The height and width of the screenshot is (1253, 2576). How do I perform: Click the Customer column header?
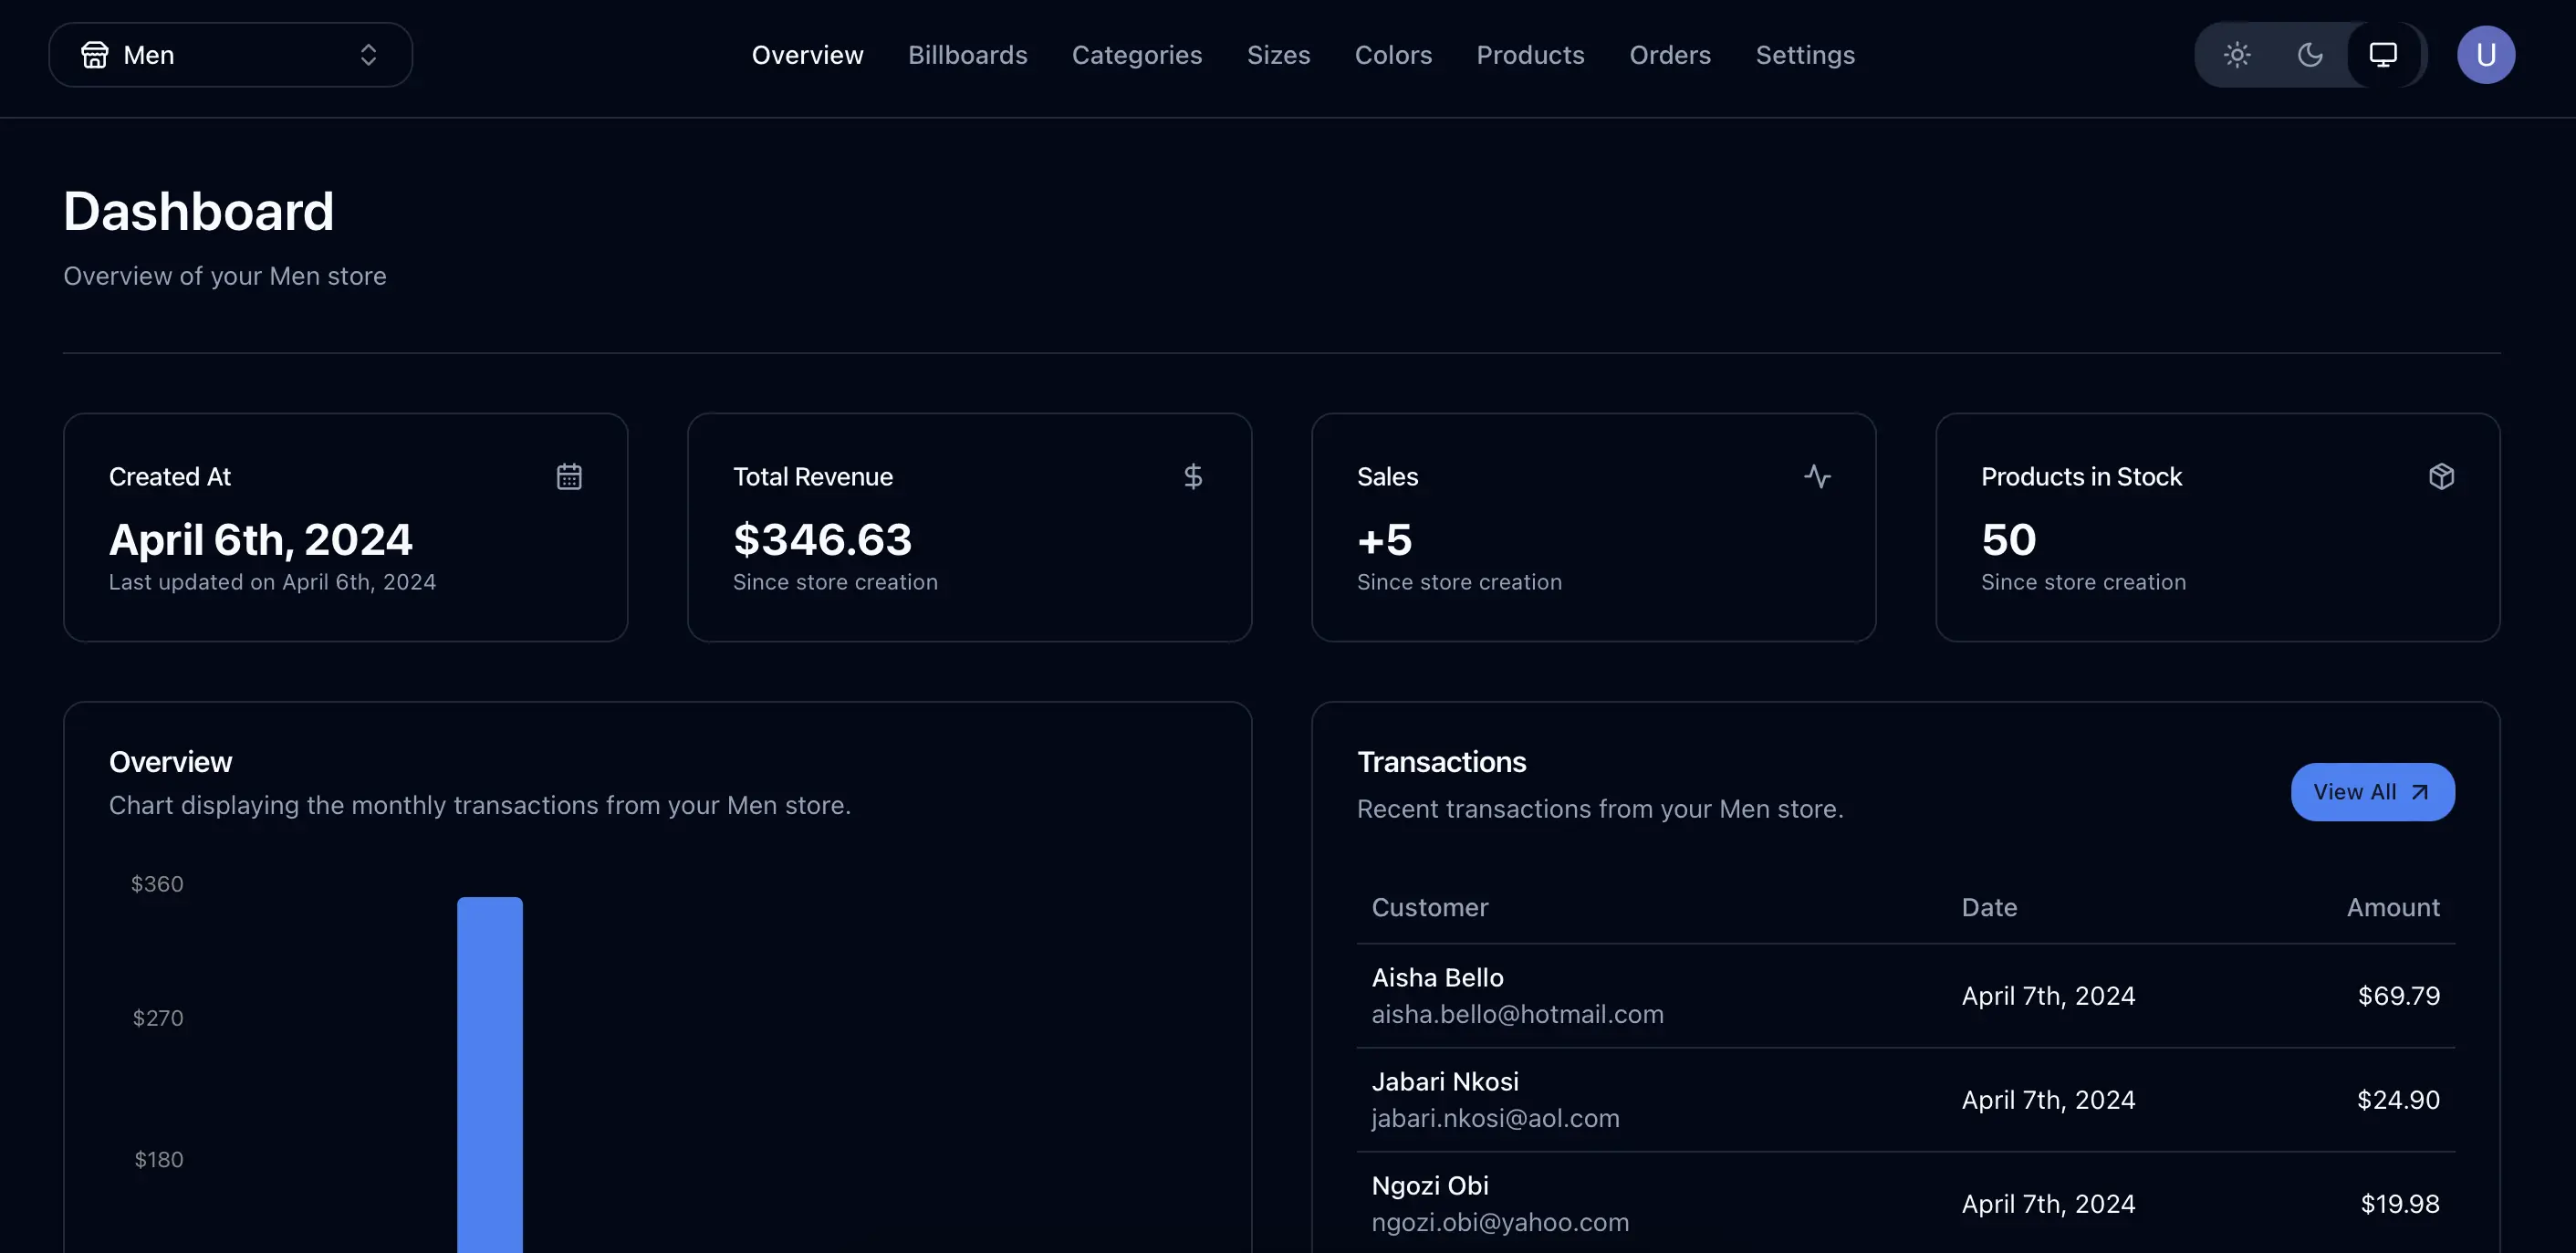point(1429,907)
